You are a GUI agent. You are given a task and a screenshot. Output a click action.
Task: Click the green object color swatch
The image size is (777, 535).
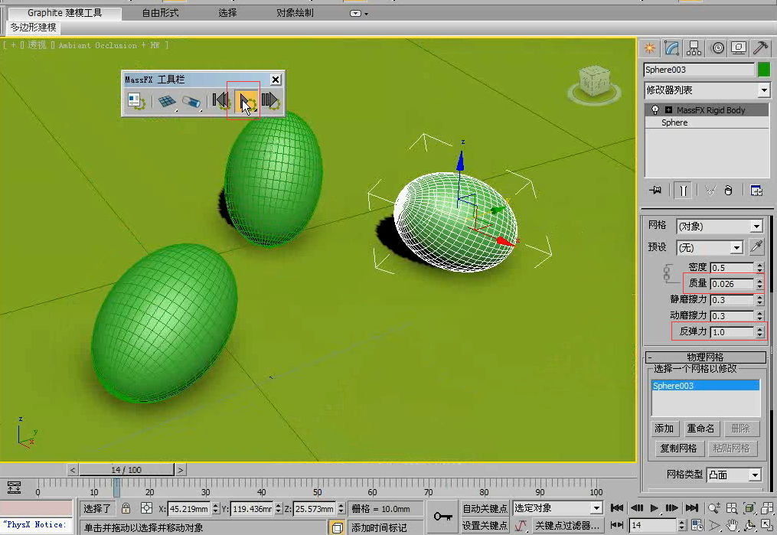tap(763, 70)
